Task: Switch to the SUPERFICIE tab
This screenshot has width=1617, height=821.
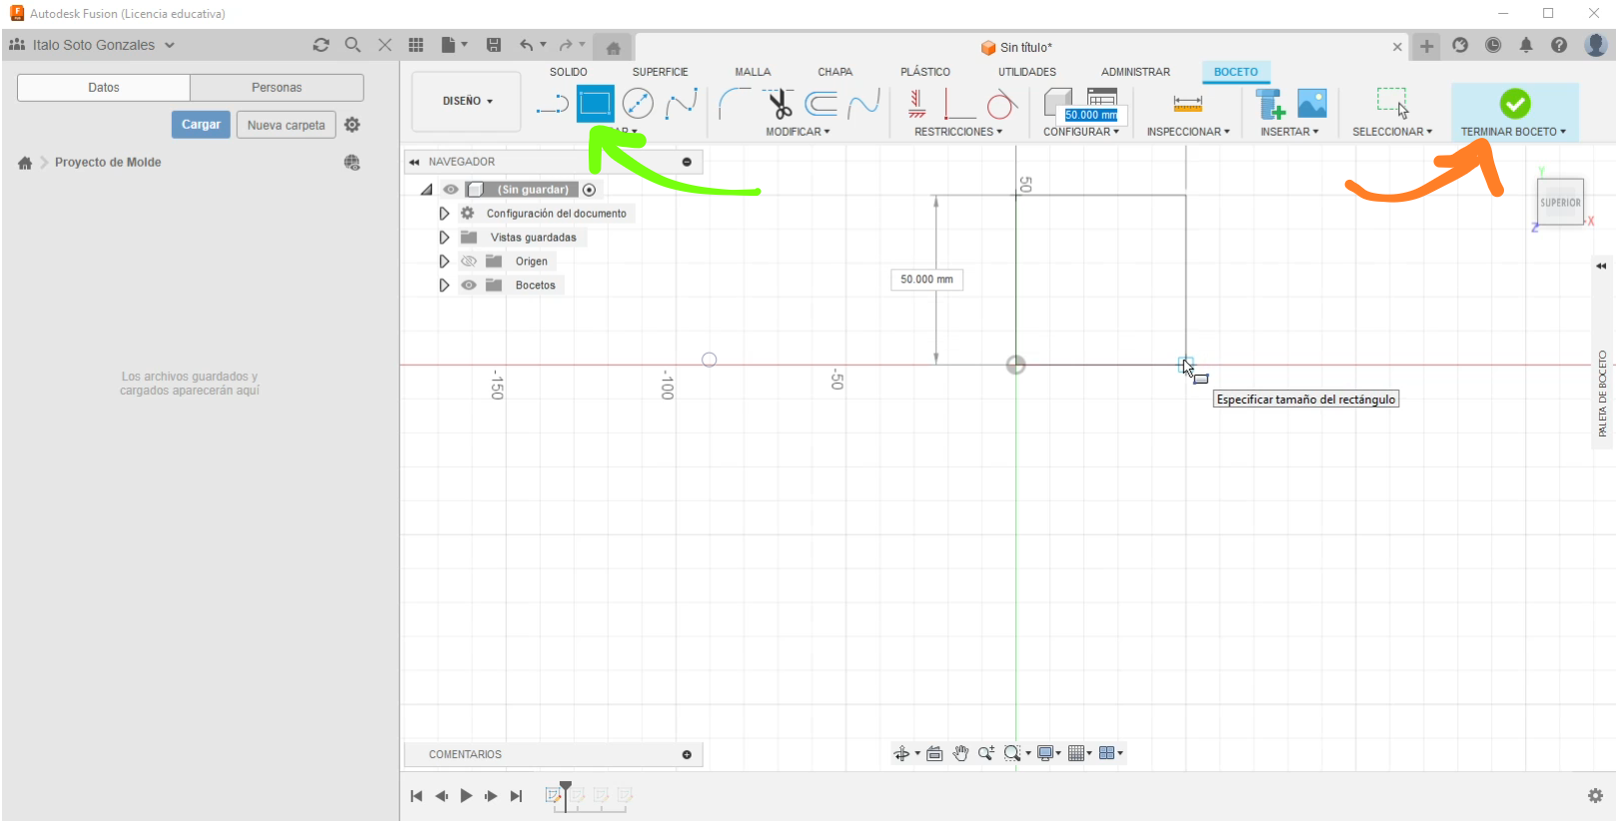Action: (661, 72)
